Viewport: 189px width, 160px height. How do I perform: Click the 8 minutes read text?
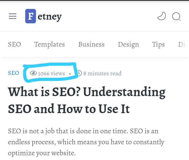click(x=102, y=73)
